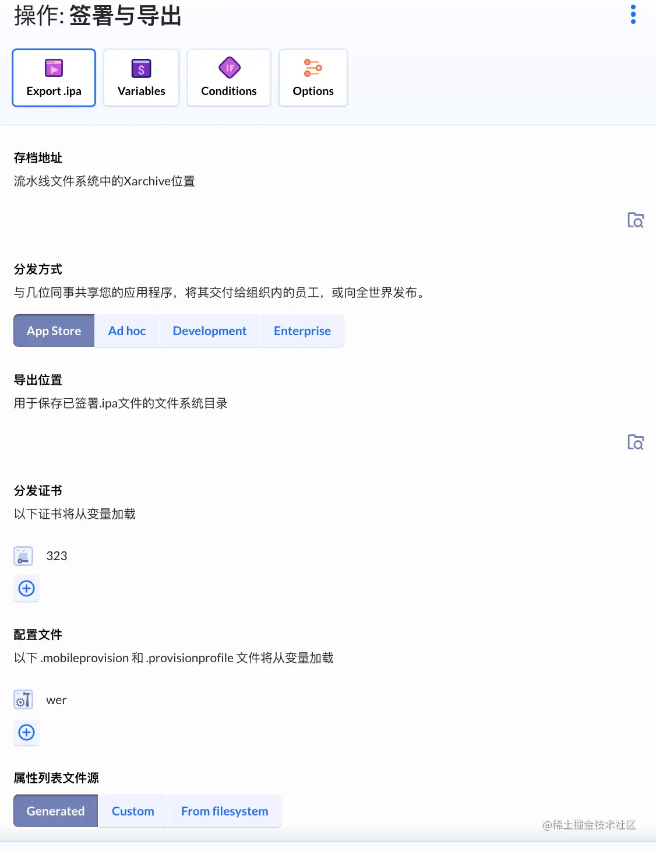Select the Export .ipa tab
Screen dimensions: 656x851
54,78
